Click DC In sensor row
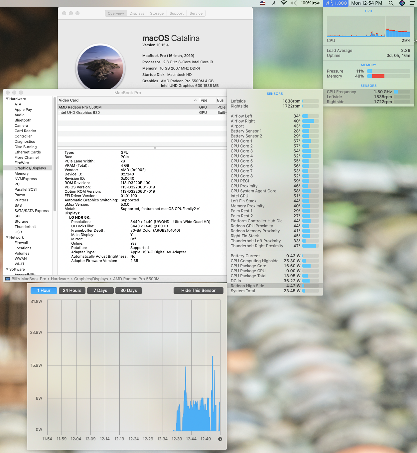 [x=275, y=281]
